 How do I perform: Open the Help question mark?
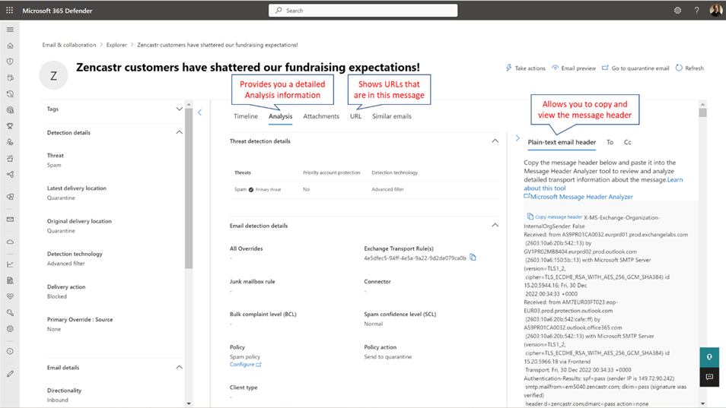coord(696,10)
